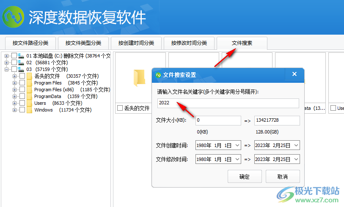Check the box for 01 本地磁盘 (C:)
Image resolution: width=344 pixels, height=207 pixels.
(14, 56)
